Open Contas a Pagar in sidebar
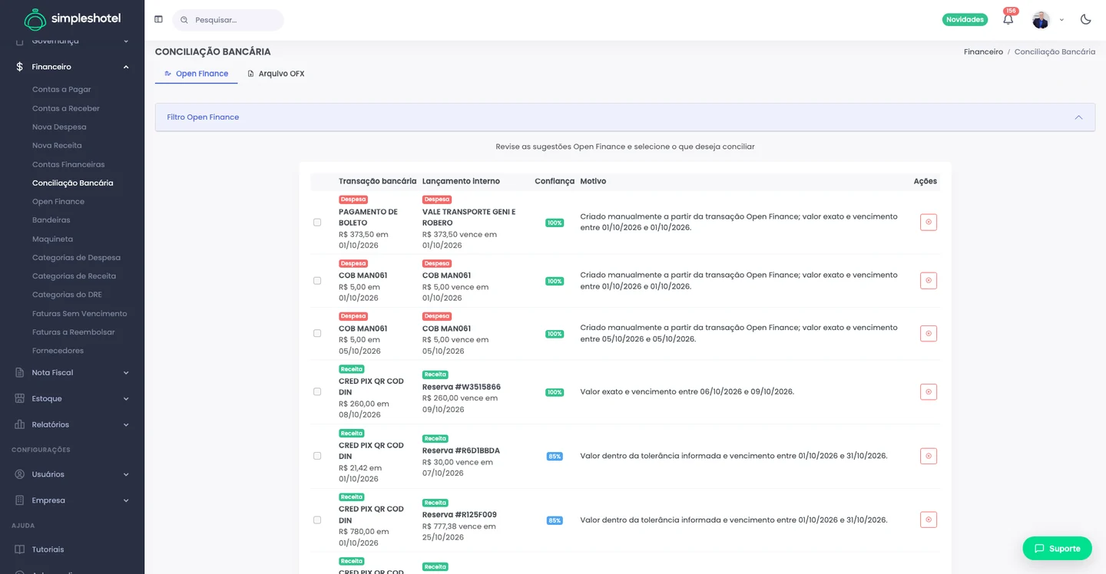This screenshot has height=574, width=1106. pos(61,90)
